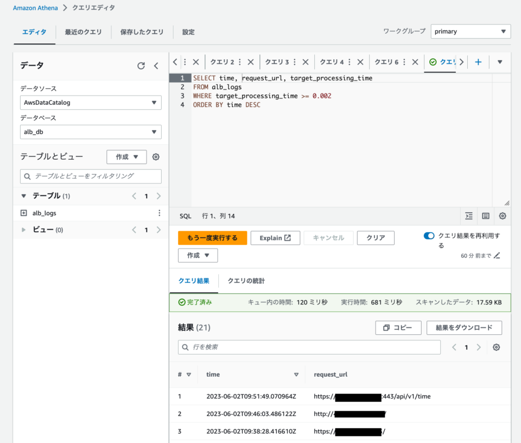The width and height of the screenshot is (521, 443).
Task: Open results preferences gear icon
Action: (496, 347)
